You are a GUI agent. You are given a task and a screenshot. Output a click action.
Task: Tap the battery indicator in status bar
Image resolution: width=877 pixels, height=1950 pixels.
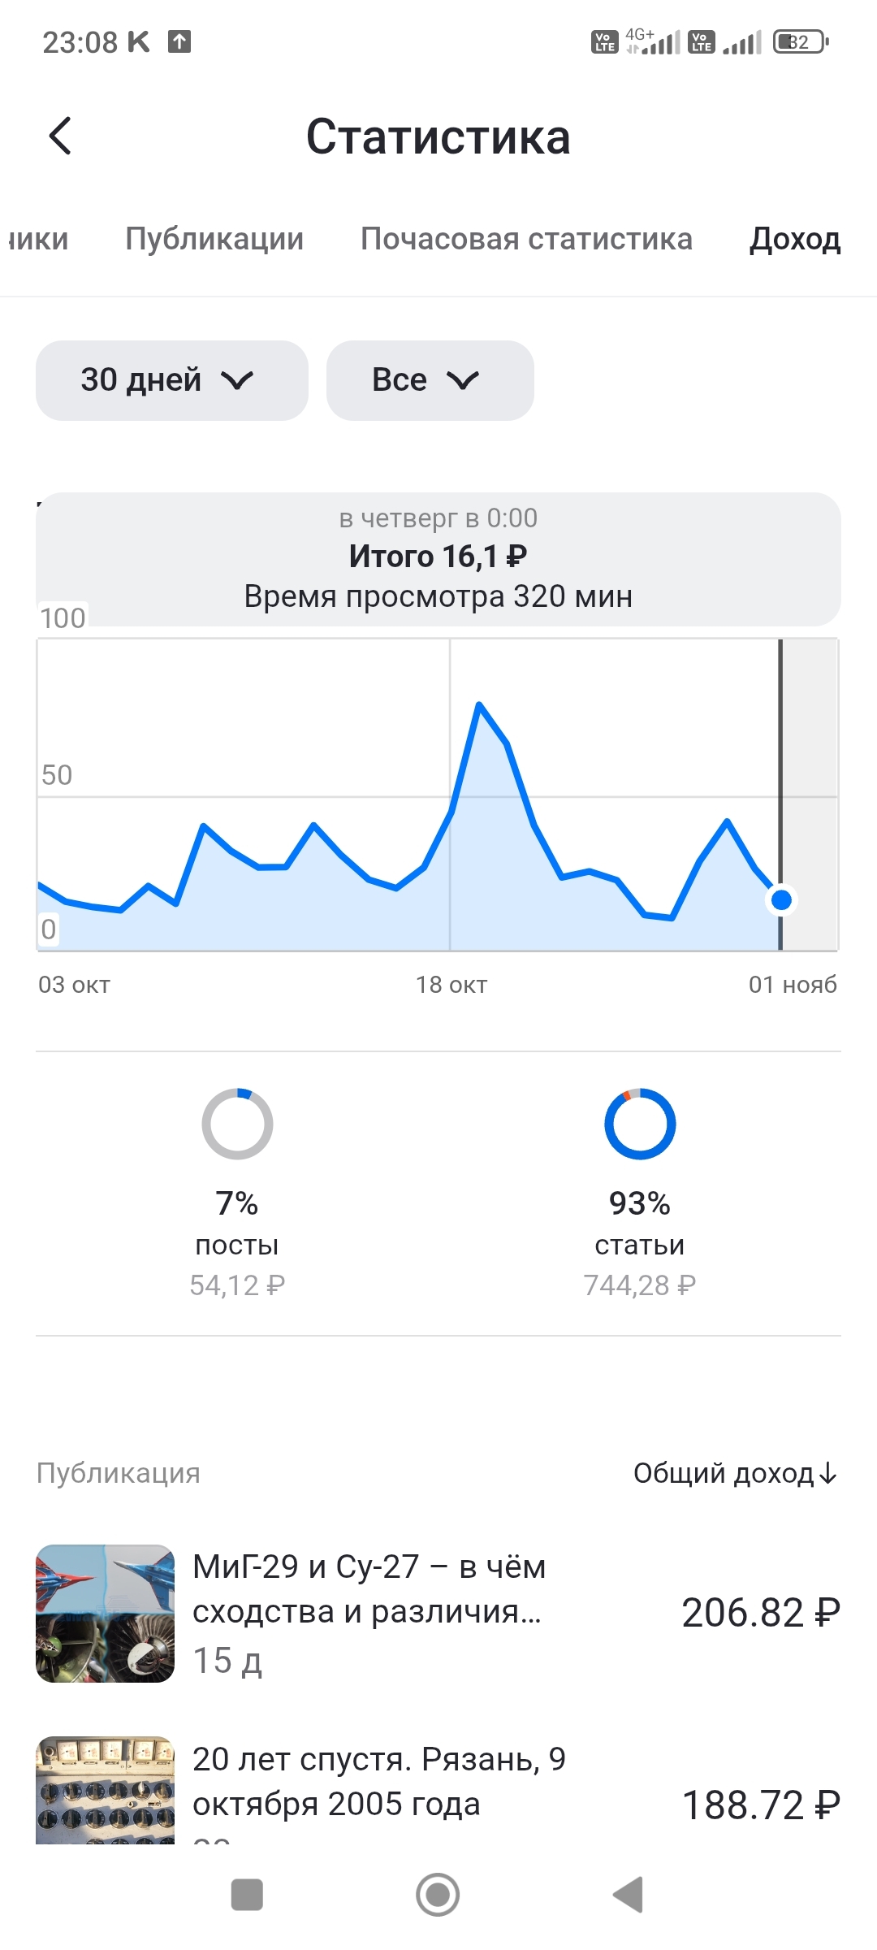(801, 42)
